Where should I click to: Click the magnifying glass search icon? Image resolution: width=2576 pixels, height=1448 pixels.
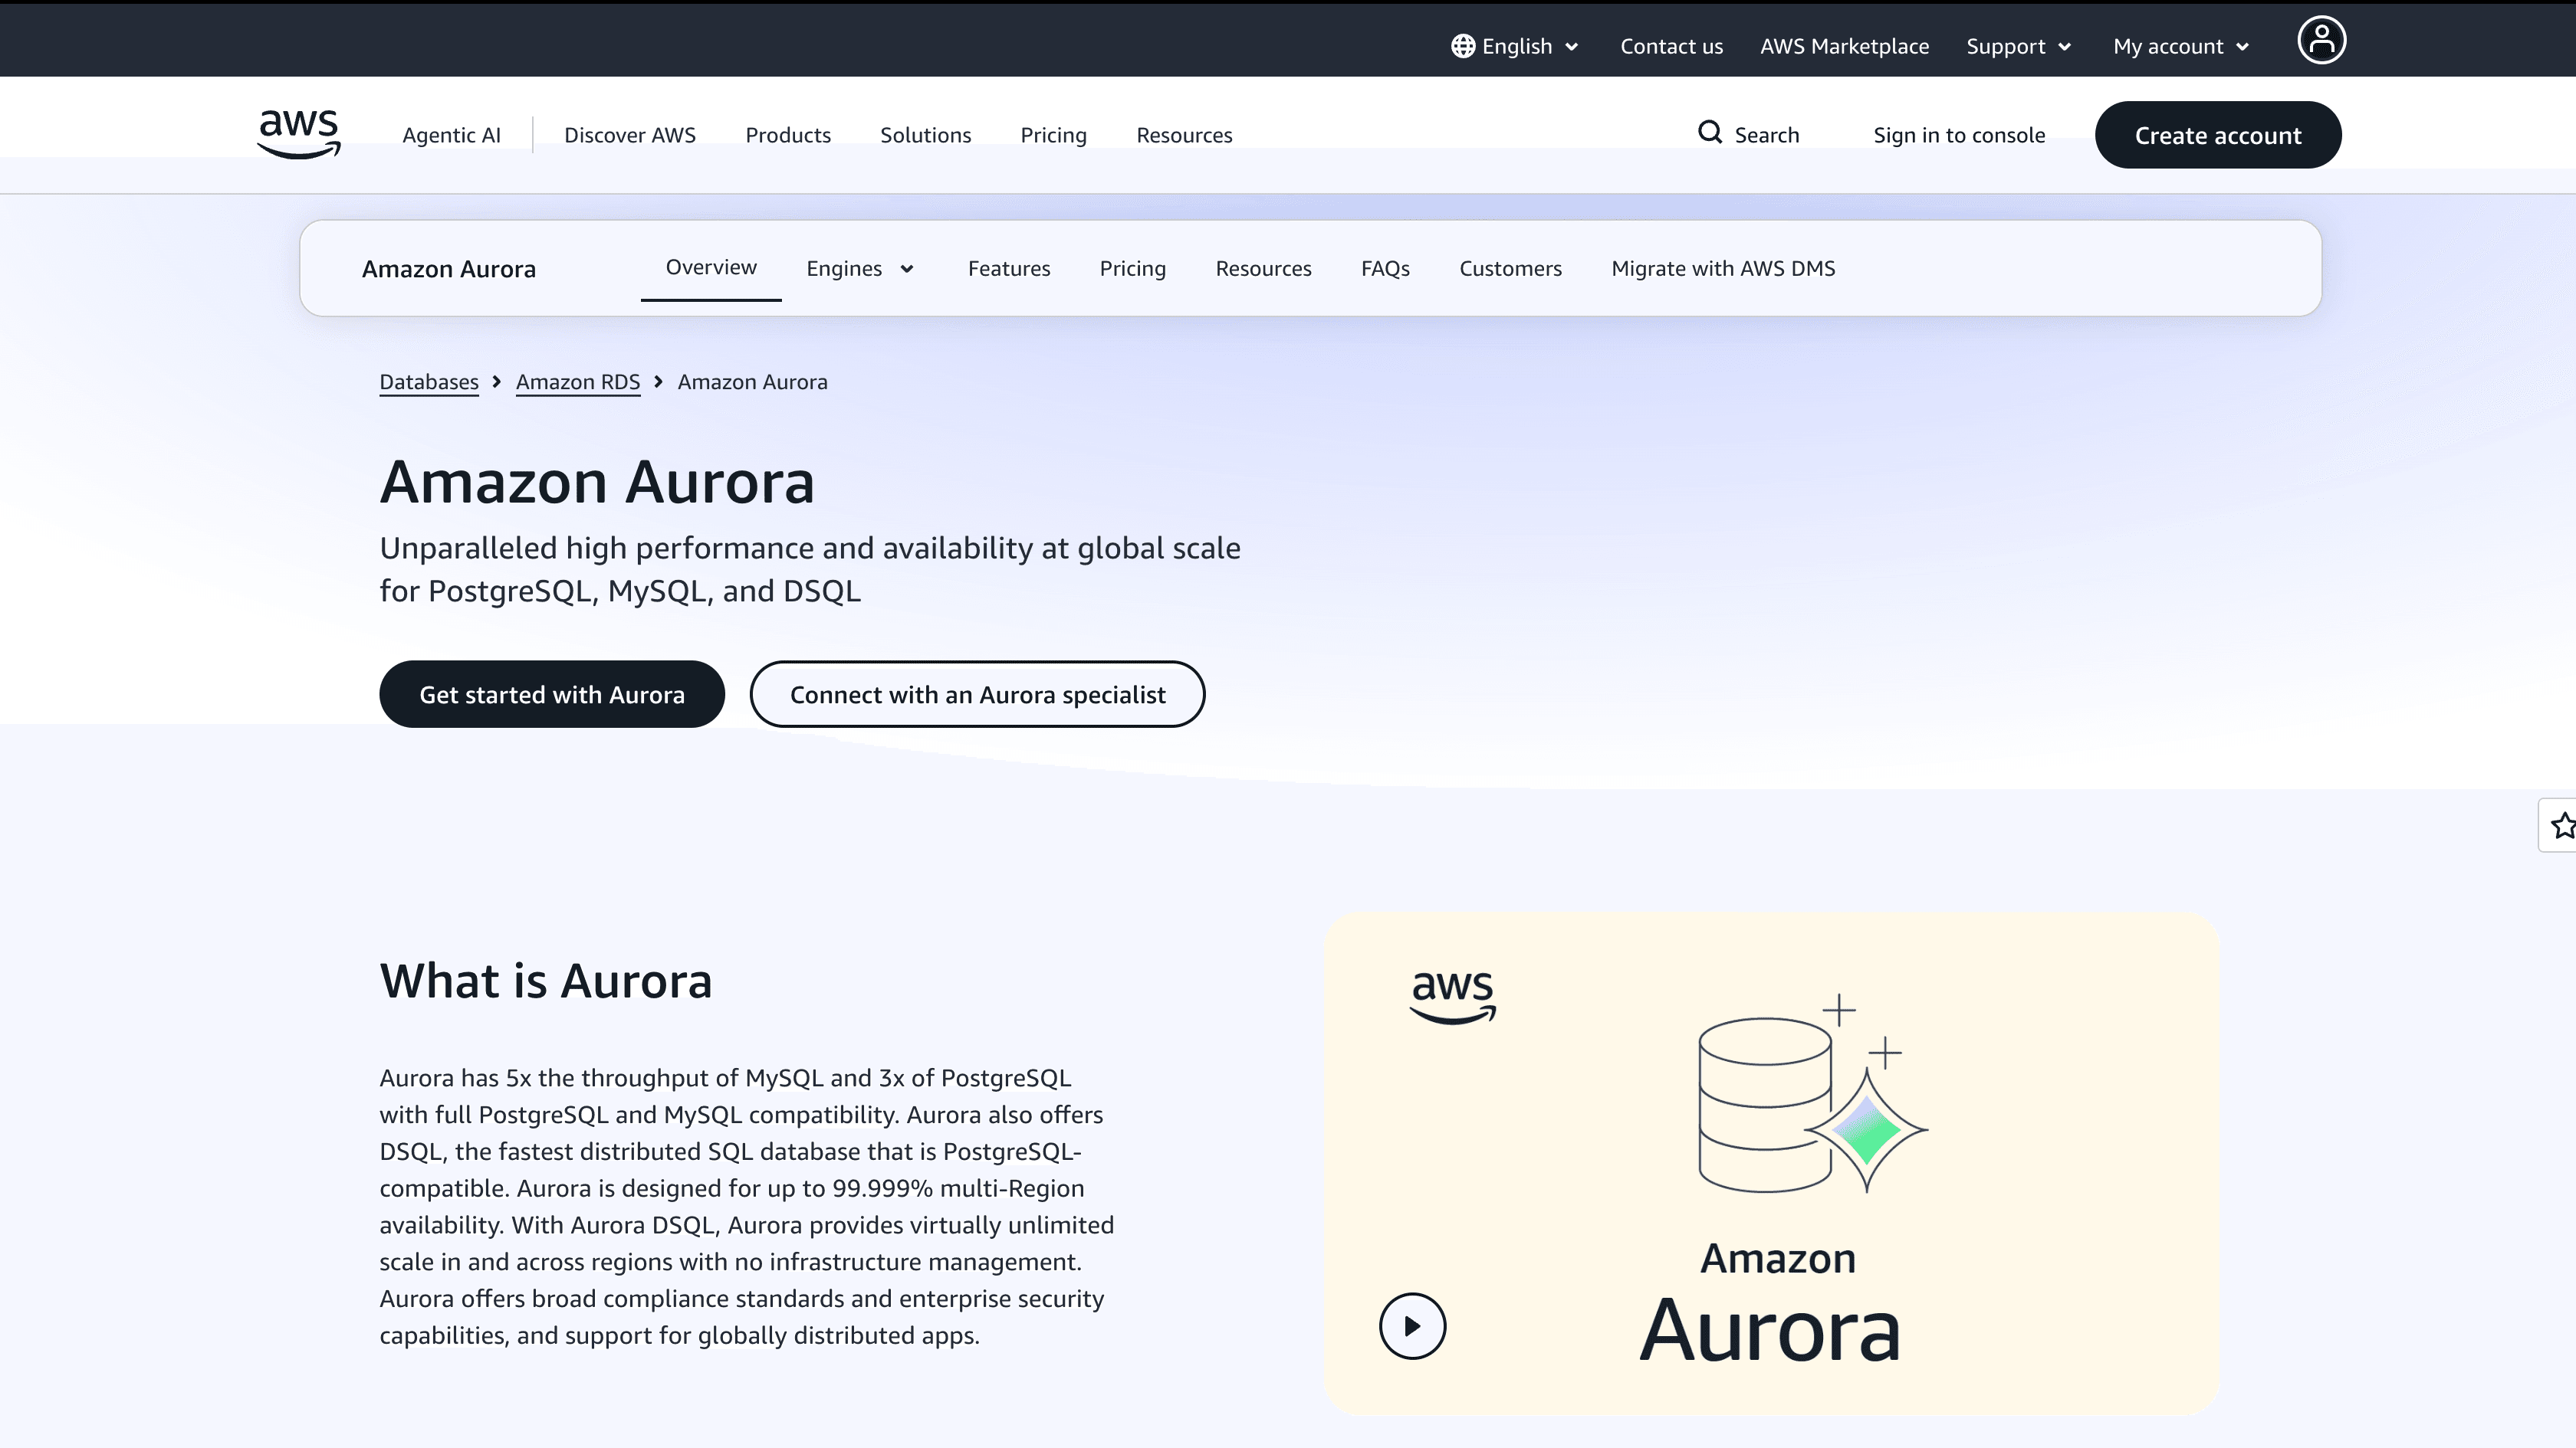point(1710,133)
